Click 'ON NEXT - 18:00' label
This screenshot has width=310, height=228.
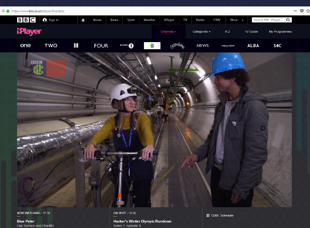(124, 213)
